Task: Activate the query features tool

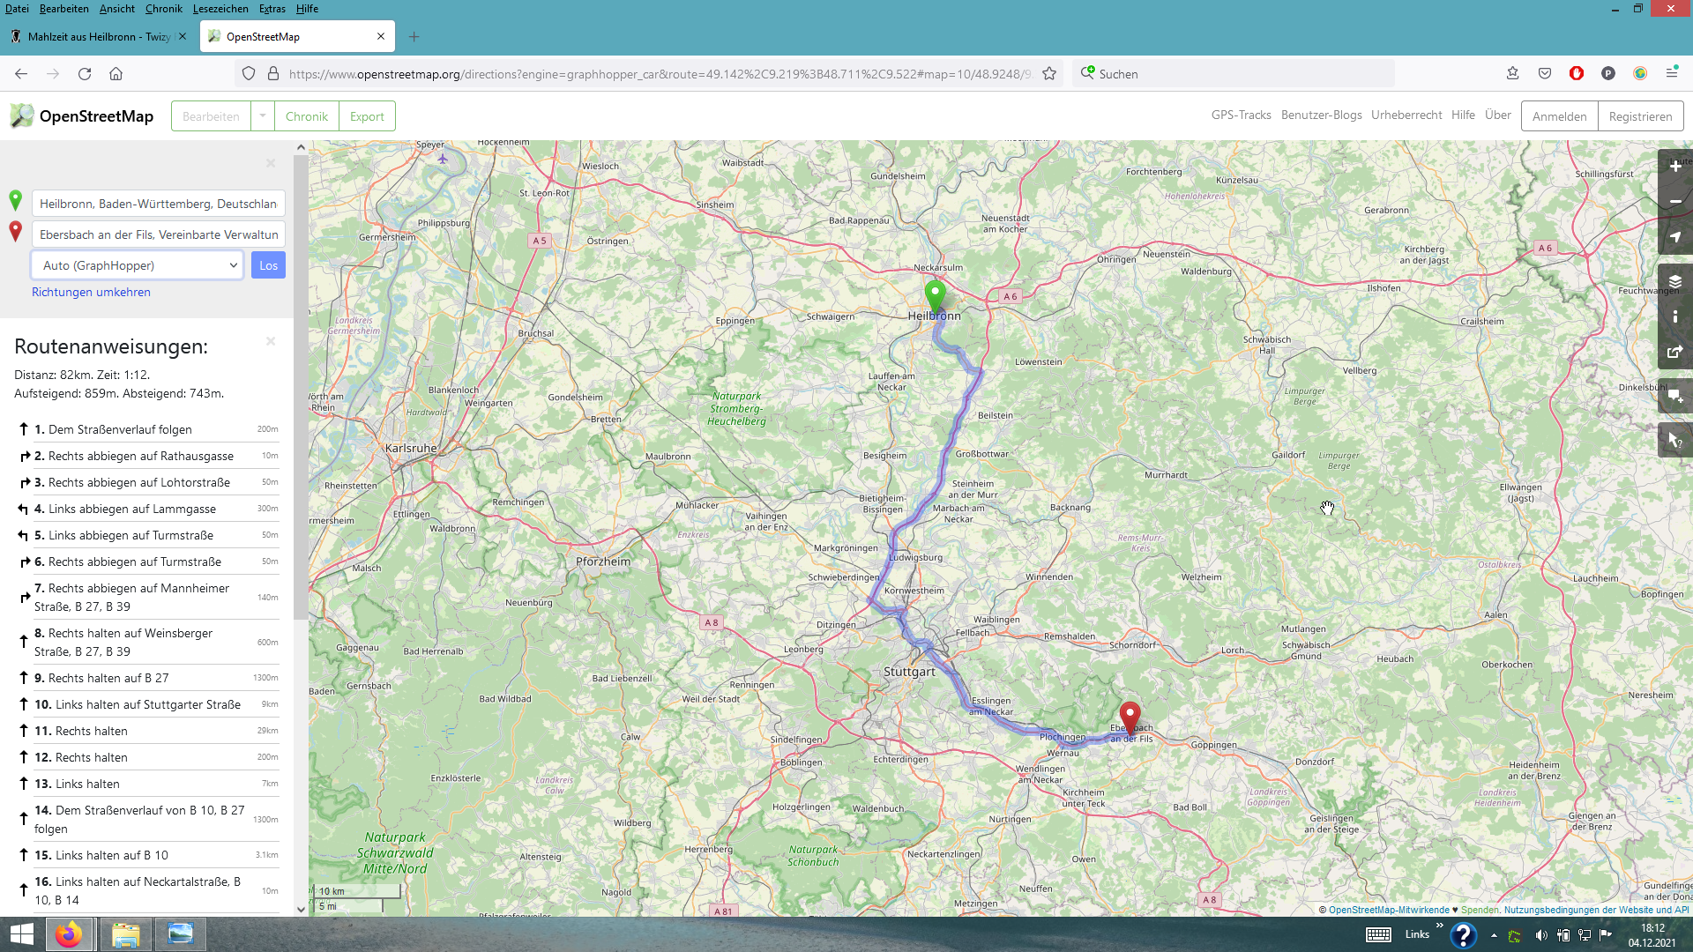Action: (1674, 439)
